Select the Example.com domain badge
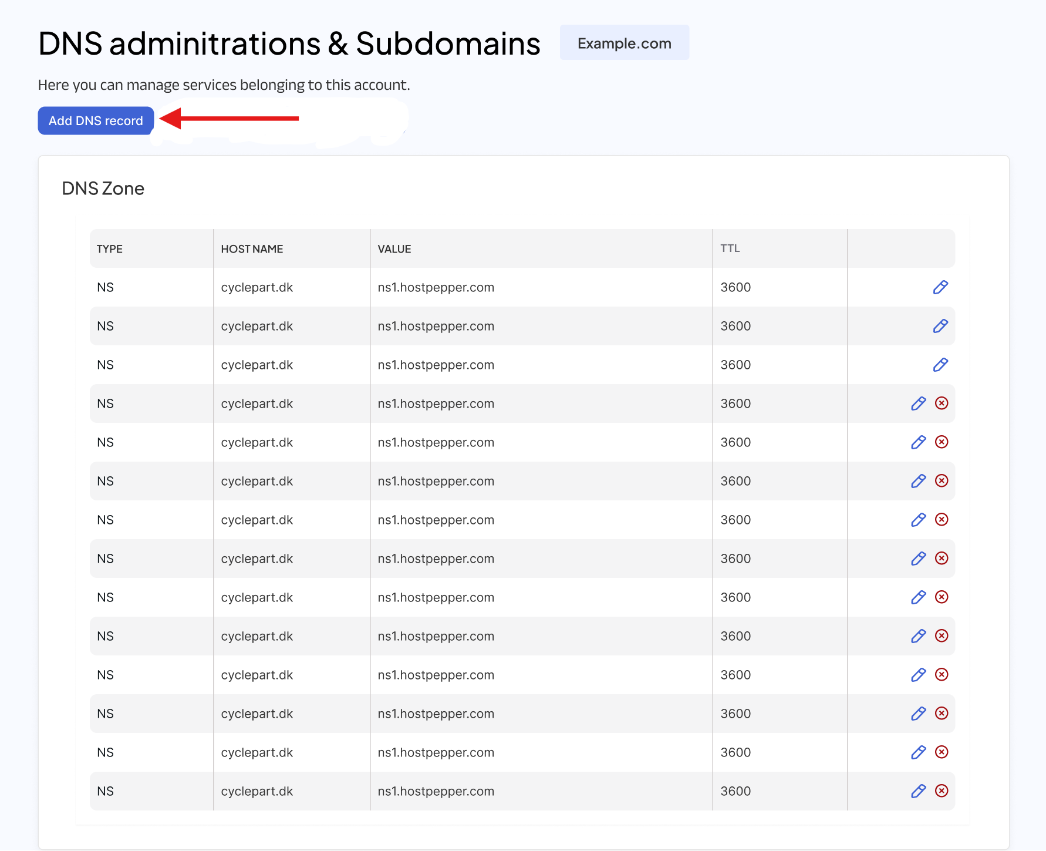Viewport: 1046px width, 851px height. (x=624, y=43)
